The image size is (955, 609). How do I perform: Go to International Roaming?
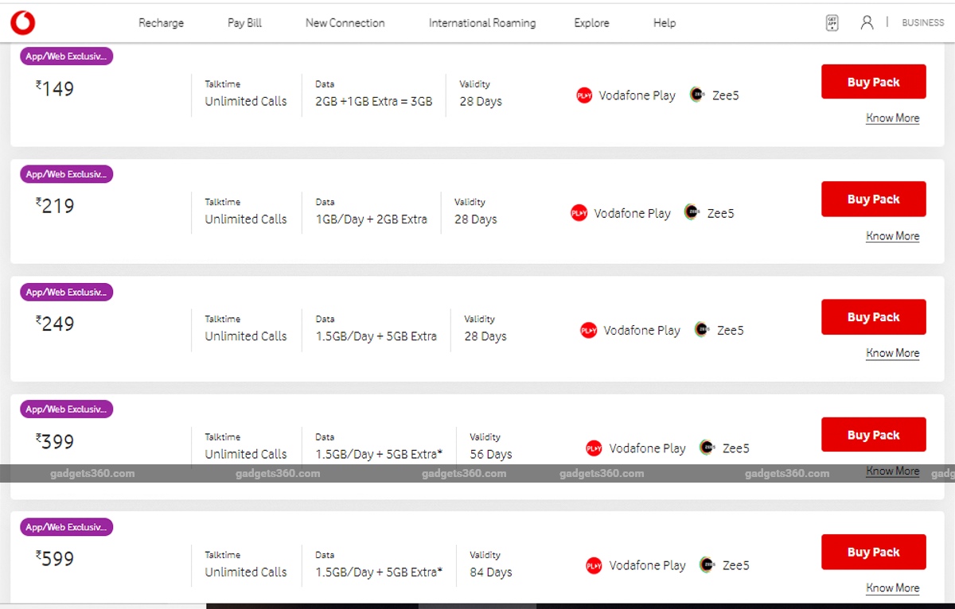(x=481, y=22)
